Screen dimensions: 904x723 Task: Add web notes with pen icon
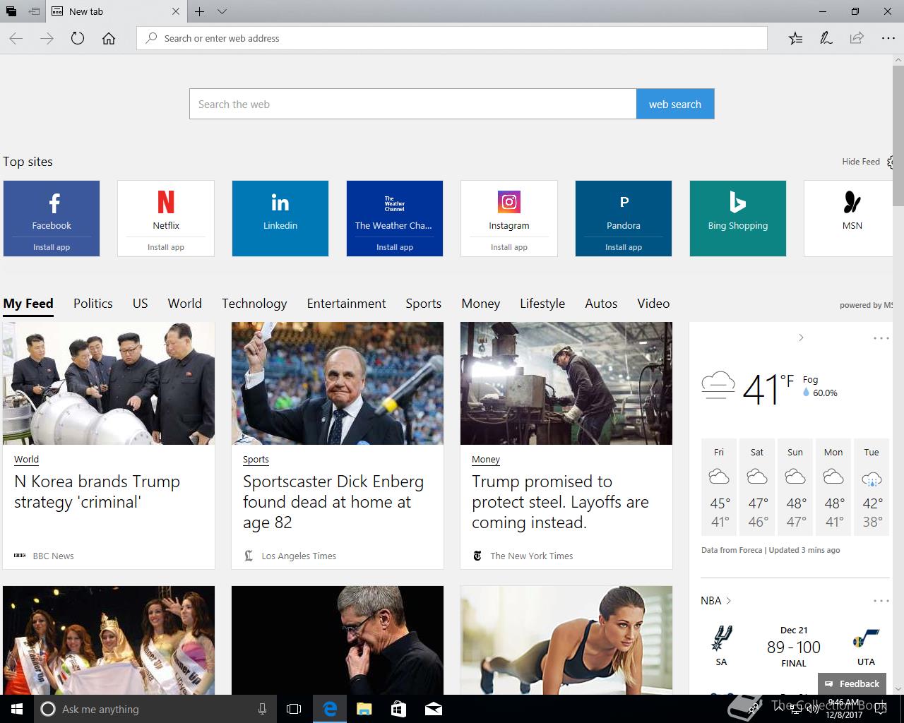coord(826,38)
